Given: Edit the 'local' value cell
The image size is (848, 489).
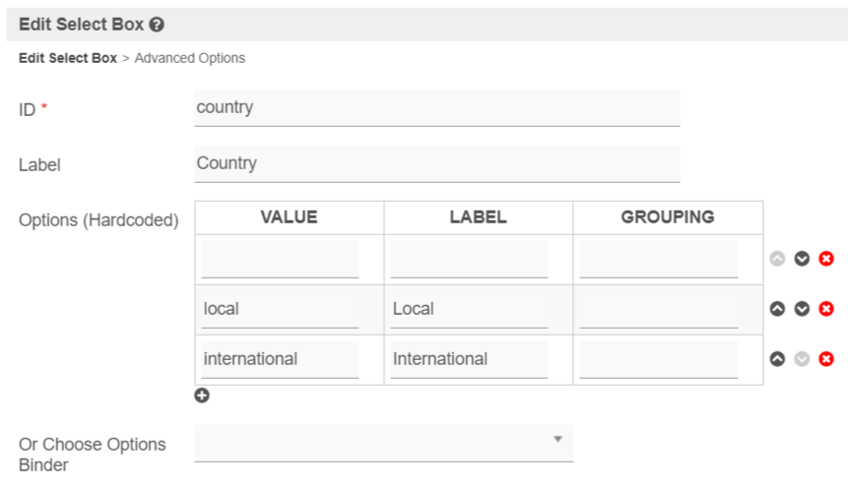Looking at the screenshot, I should pos(280,309).
